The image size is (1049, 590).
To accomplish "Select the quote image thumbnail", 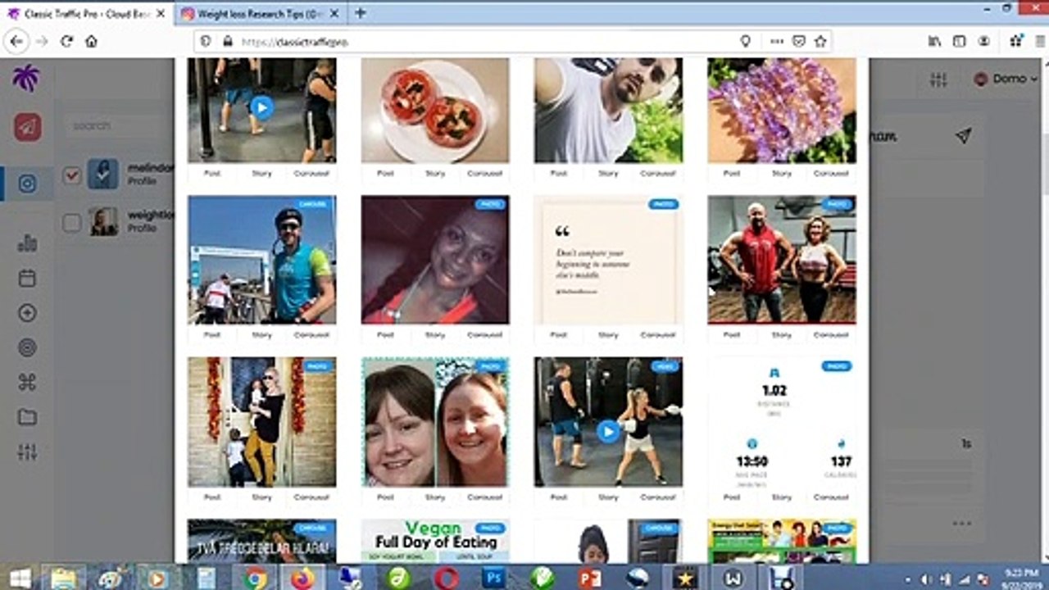I will tap(608, 260).
